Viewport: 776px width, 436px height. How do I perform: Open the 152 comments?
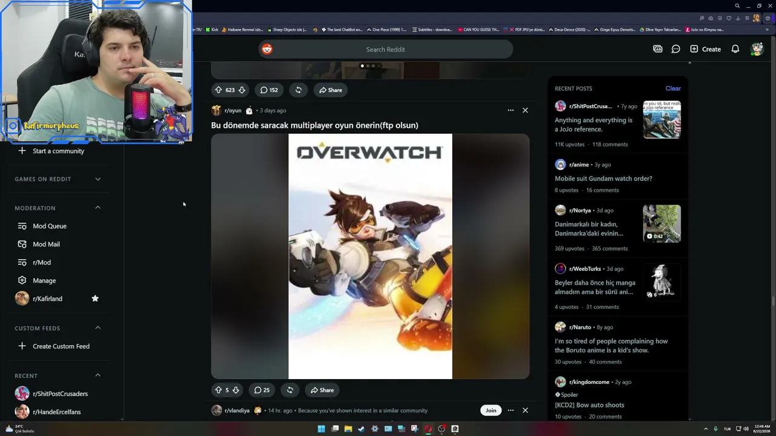(269, 90)
